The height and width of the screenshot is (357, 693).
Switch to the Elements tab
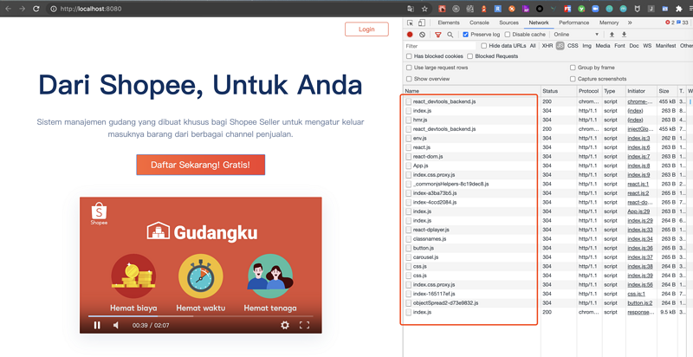point(449,23)
